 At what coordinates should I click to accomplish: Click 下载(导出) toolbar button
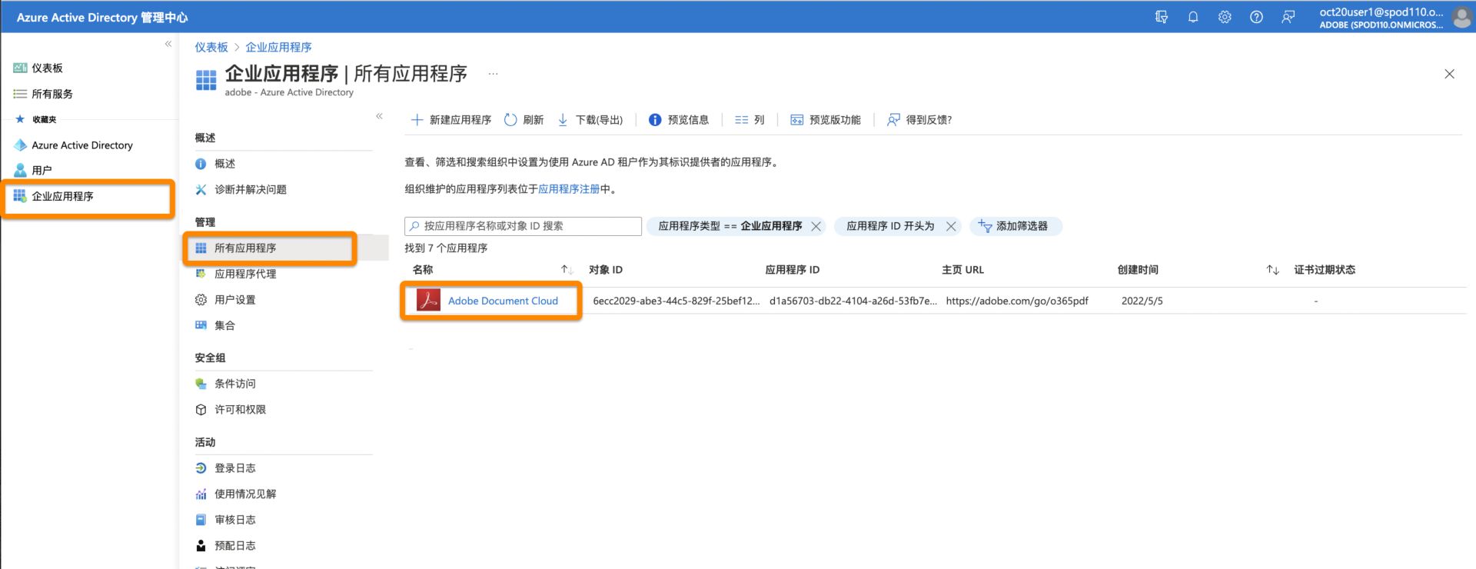[590, 120]
